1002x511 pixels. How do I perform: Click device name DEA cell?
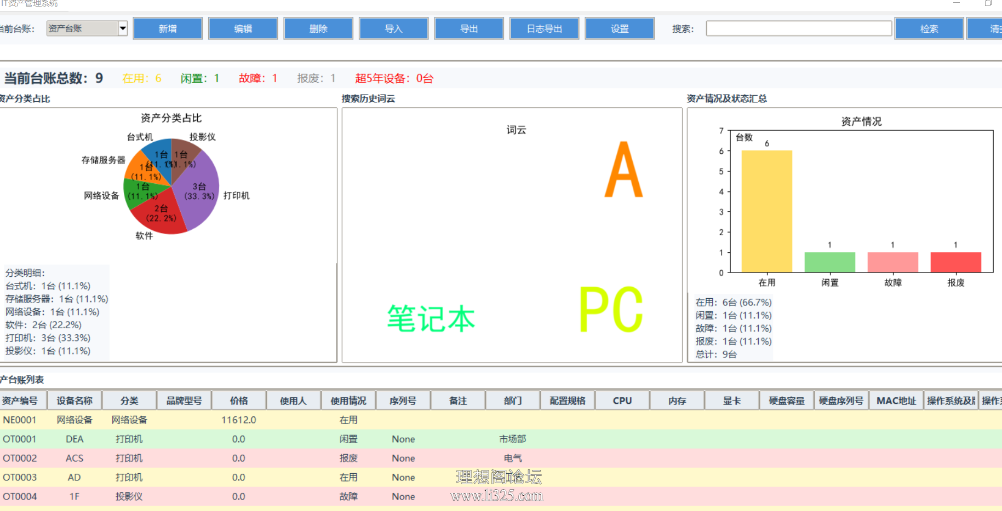[75, 439]
